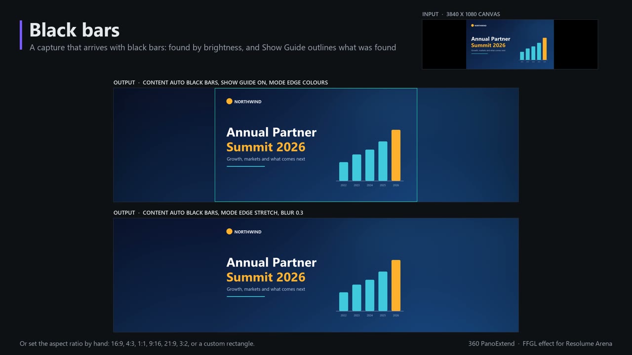The height and width of the screenshot is (355, 632).
Task: Click the "INPUT · 3840 X 1080 CANVAS" label
Action: (461, 14)
